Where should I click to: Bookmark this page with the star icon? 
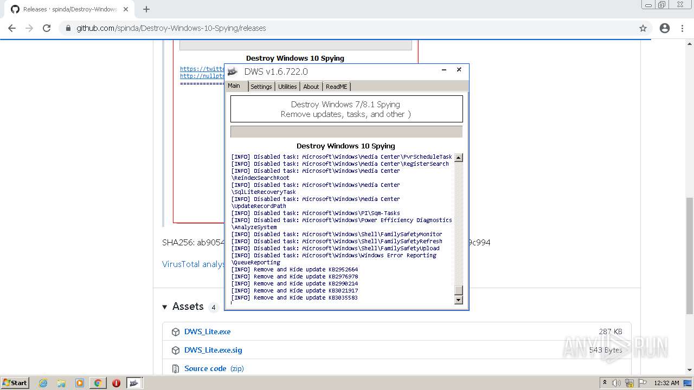click(643, 28)
